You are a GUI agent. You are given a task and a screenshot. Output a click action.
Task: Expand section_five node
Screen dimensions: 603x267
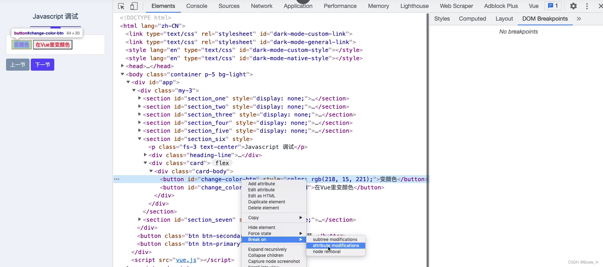[x=140, y=130]
